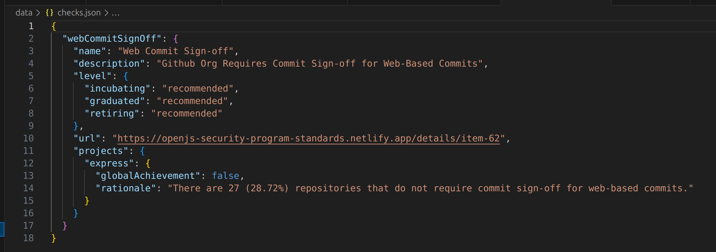Select the "data" folder breadcrumb
The height and width of the screenshot is (252, 716).
pos(24,13)
